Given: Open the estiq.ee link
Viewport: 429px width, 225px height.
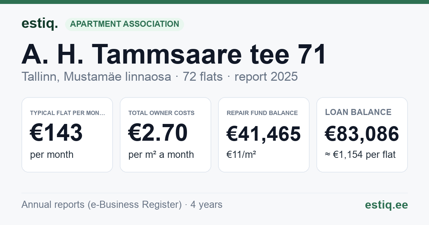Looking at the screenshot, I should [x=386, y=205].
